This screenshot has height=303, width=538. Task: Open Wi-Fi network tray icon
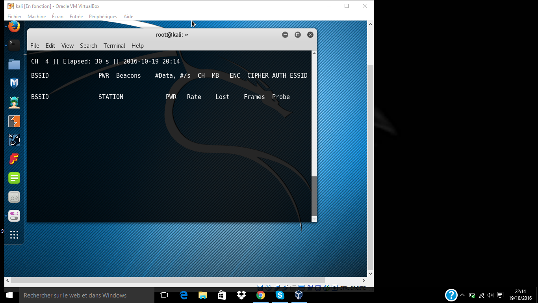(482, 295)
